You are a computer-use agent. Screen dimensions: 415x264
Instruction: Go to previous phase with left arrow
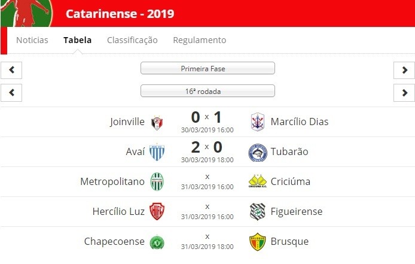[11, 70]
